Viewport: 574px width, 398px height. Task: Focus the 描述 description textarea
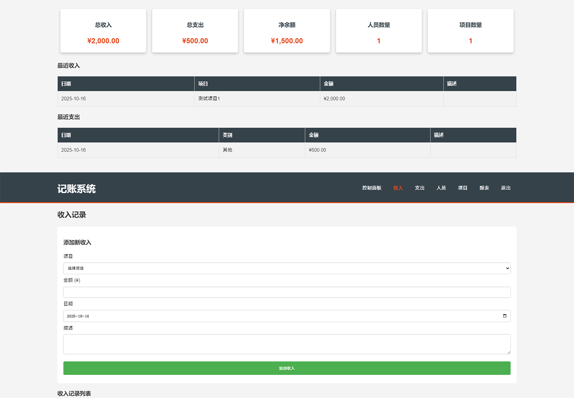point(287,344)
